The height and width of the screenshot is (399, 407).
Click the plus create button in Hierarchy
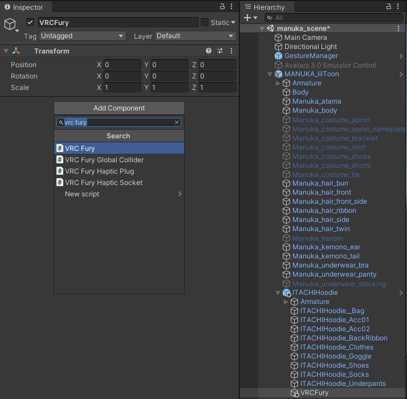point(247,18)
